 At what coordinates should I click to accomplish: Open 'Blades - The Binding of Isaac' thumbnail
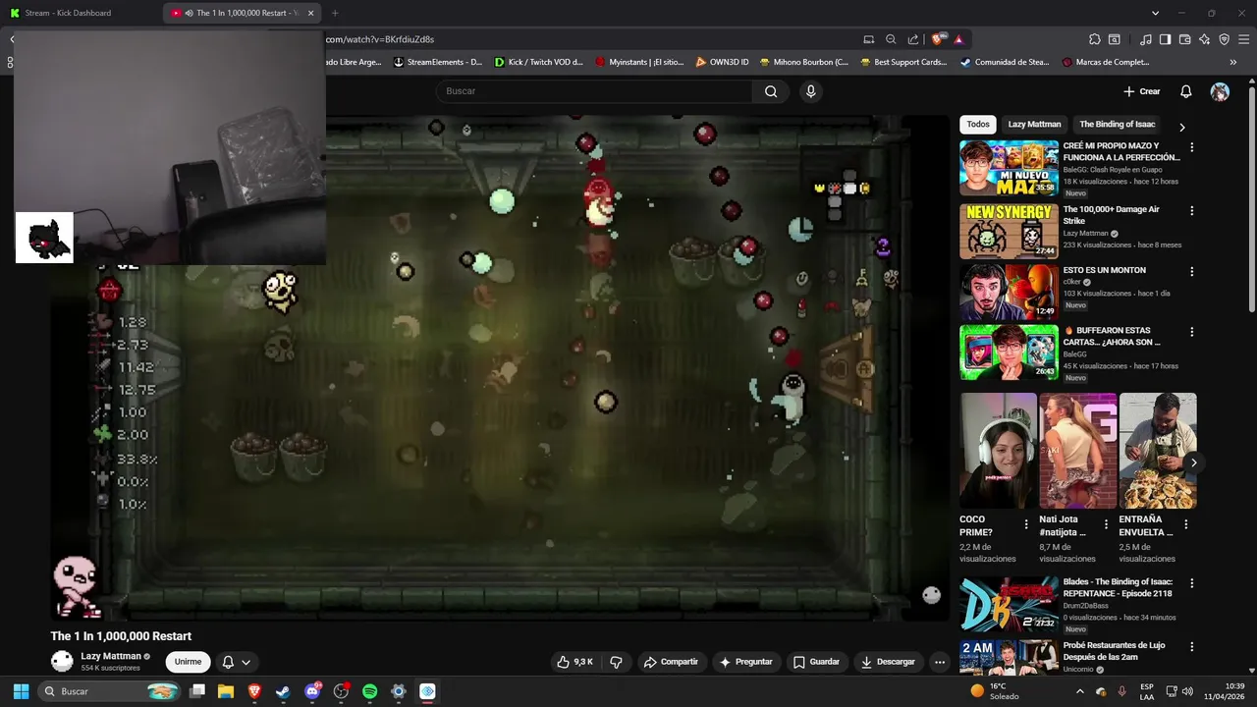[1009, 604]
